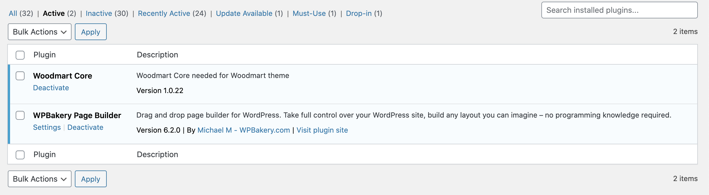Viewport: 709px width, 195px height.
Task: Click the top Apply button
Action: pyautogui.click(x=91, y=32)
